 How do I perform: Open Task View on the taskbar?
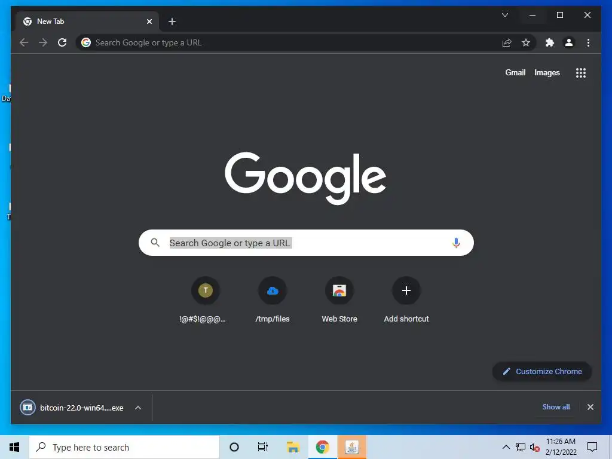263,447
